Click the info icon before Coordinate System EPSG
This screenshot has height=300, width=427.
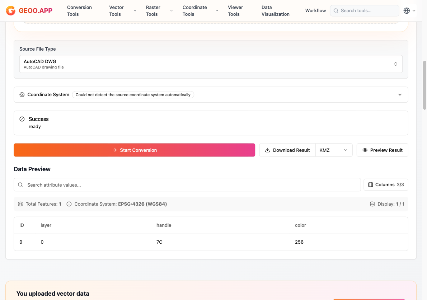pyautogui.click(x=69, y=204)
